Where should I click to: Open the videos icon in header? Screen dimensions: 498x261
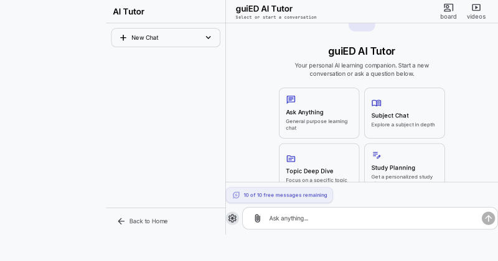[476, 7]
